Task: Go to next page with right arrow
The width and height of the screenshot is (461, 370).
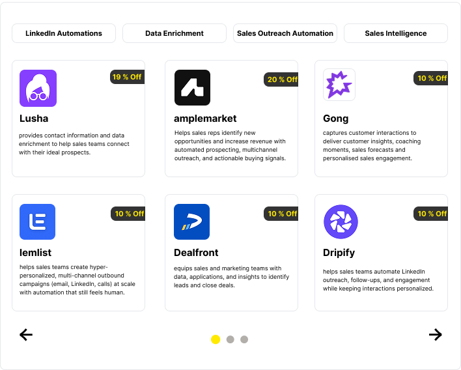Action: pos(435,335)
